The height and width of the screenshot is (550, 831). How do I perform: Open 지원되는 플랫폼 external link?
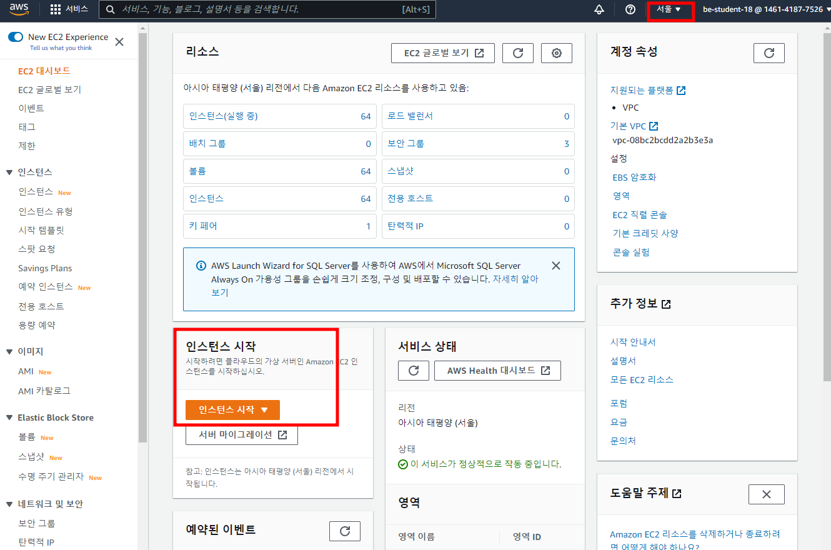(x=648, y=90)
